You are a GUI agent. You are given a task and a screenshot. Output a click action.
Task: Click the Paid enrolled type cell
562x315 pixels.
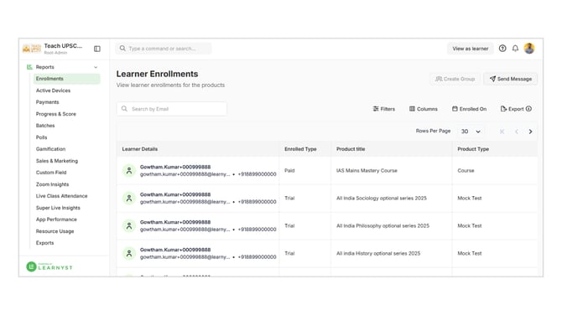[289, 171]
